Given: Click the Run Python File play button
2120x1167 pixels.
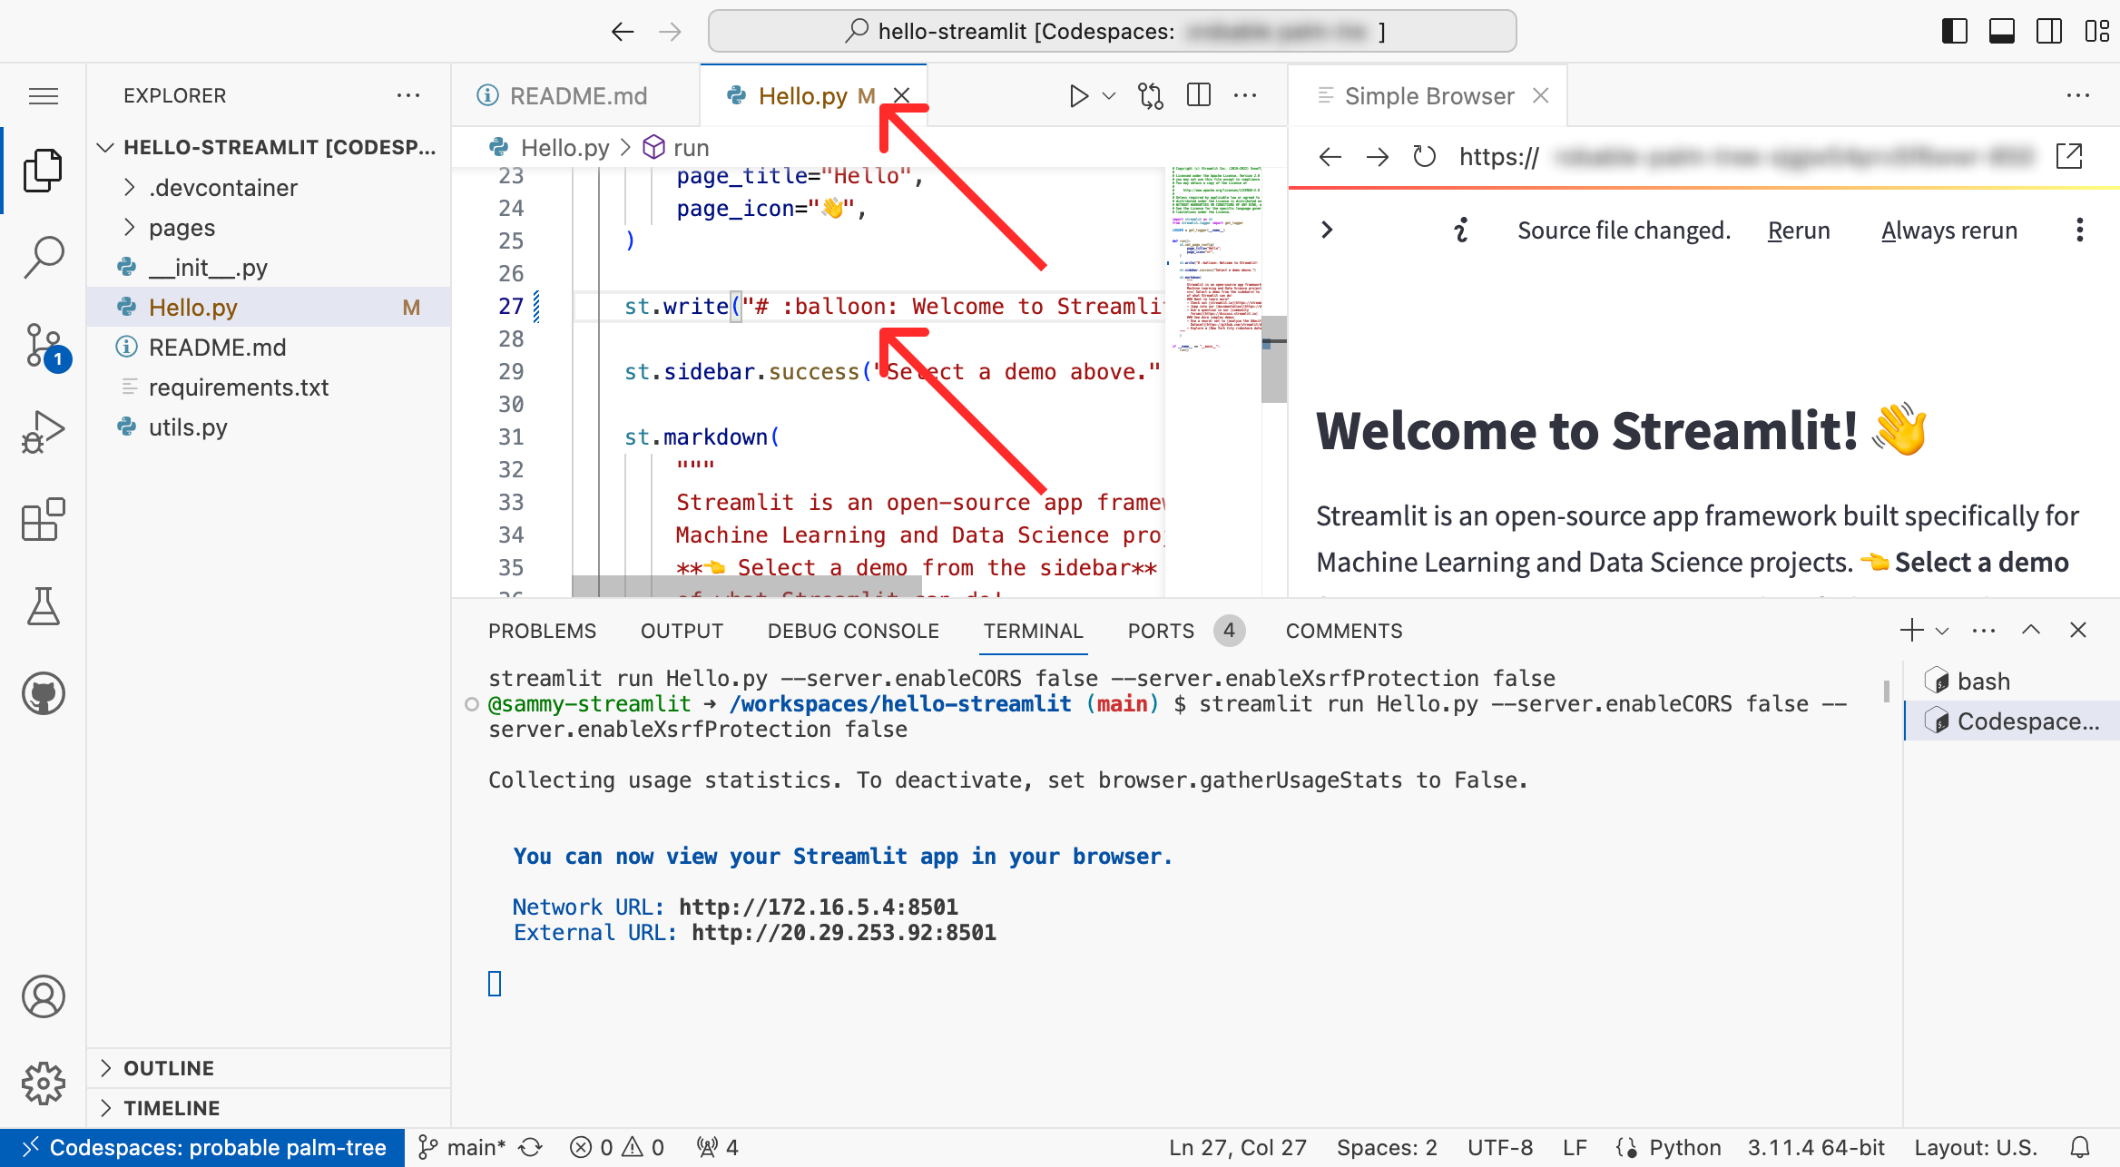Looking at the screenshot, I should pos(1078,96).
